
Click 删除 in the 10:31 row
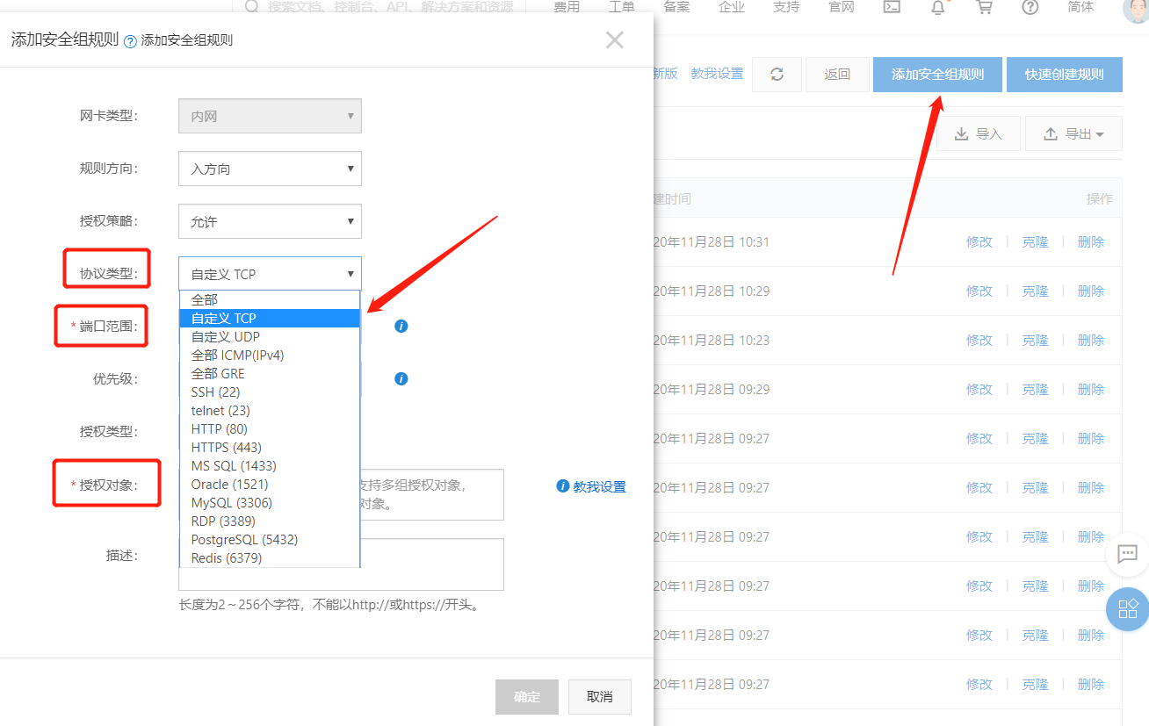click(1091, 241)
